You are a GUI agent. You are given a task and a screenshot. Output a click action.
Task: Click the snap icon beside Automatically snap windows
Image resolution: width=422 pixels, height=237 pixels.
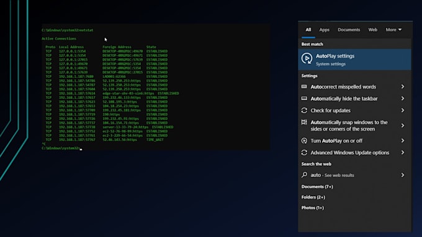[304, 122]
